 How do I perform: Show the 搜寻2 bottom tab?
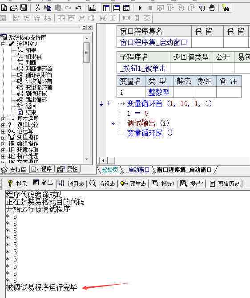coord(191,184)
